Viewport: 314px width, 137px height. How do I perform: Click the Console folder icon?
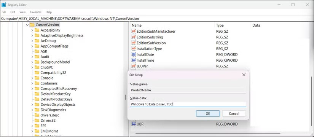coord(37,78)
